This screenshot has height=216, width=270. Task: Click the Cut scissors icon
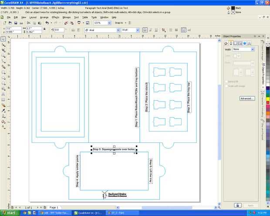29,23
